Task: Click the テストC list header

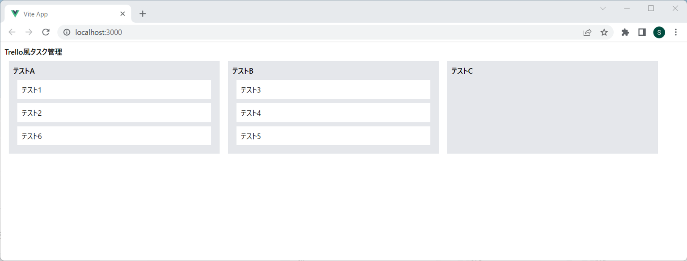Action: pos(462,71)
